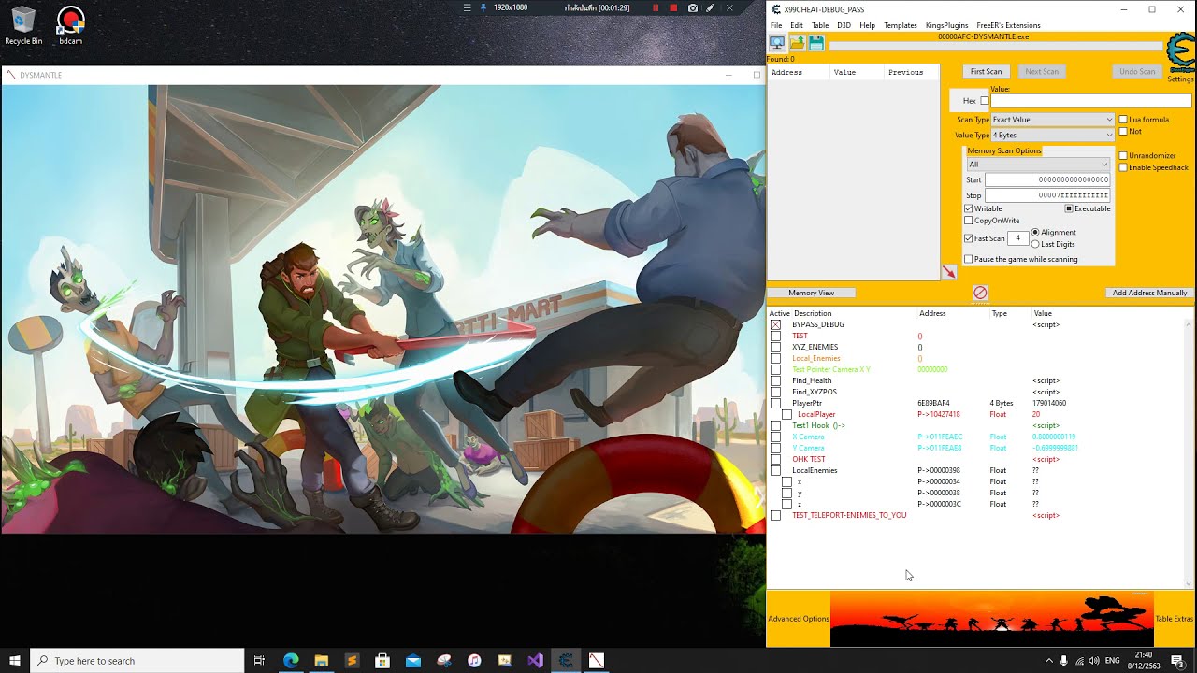
Task: Select the TEST_TELEPORT-ENEMIES_TO_YOU entry
Action: (x=849, y=515)
